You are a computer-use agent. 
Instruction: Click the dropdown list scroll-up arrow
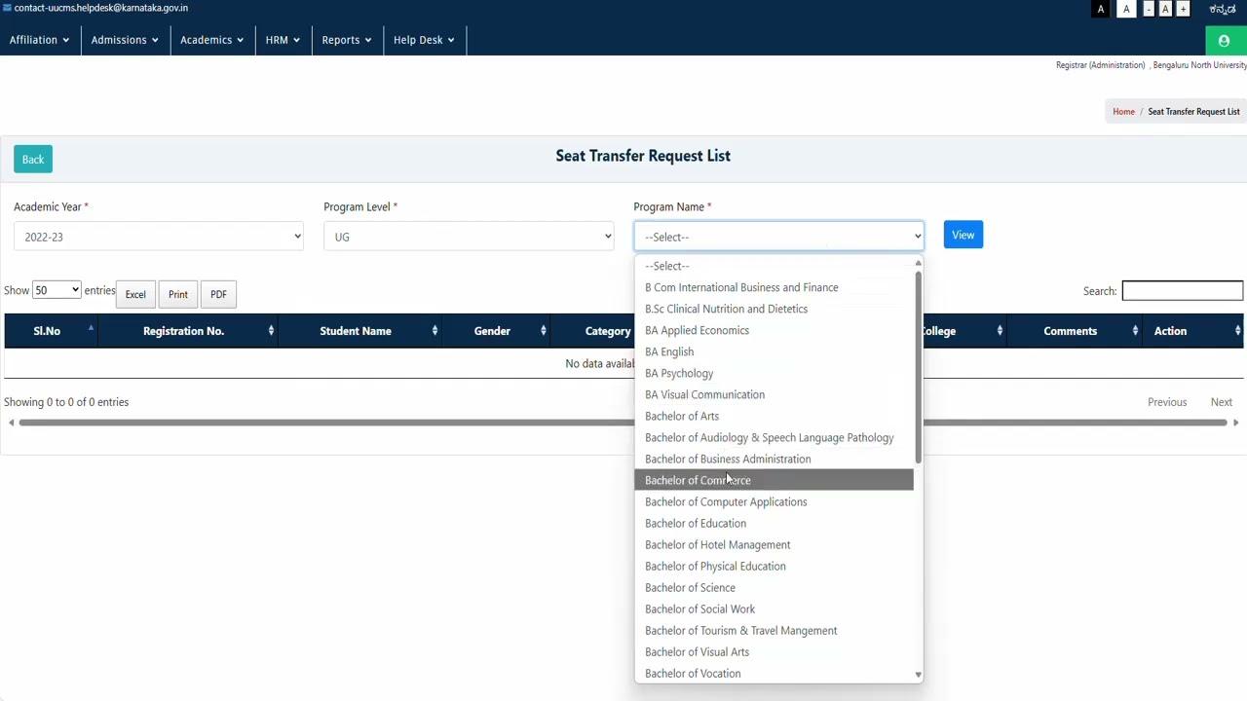[918, 264]
